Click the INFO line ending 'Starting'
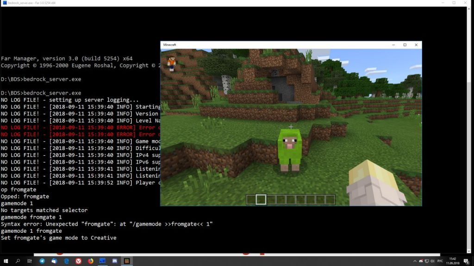This screenshot has height=266, width=474. (81, 107)
